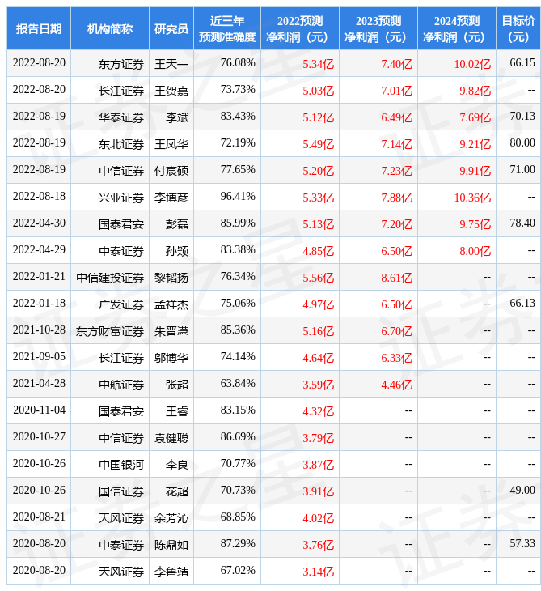The image size is (541, 591).
Task: Click target price 78.40
Action: pyautogui.click(x=522, y=223)
